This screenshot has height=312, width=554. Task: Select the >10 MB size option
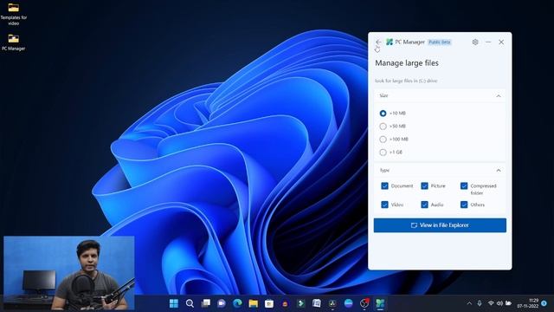(383, 114)
